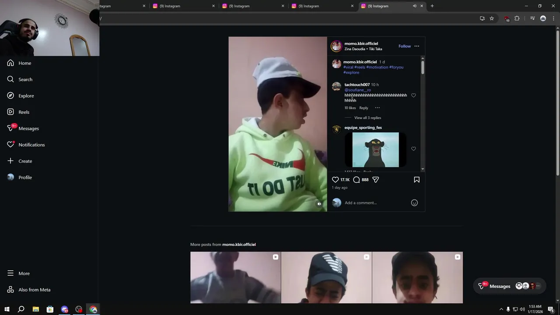Open Explore in Instagram sidebar
This screenshot has width=560, height=315.
tap(21, 96)
